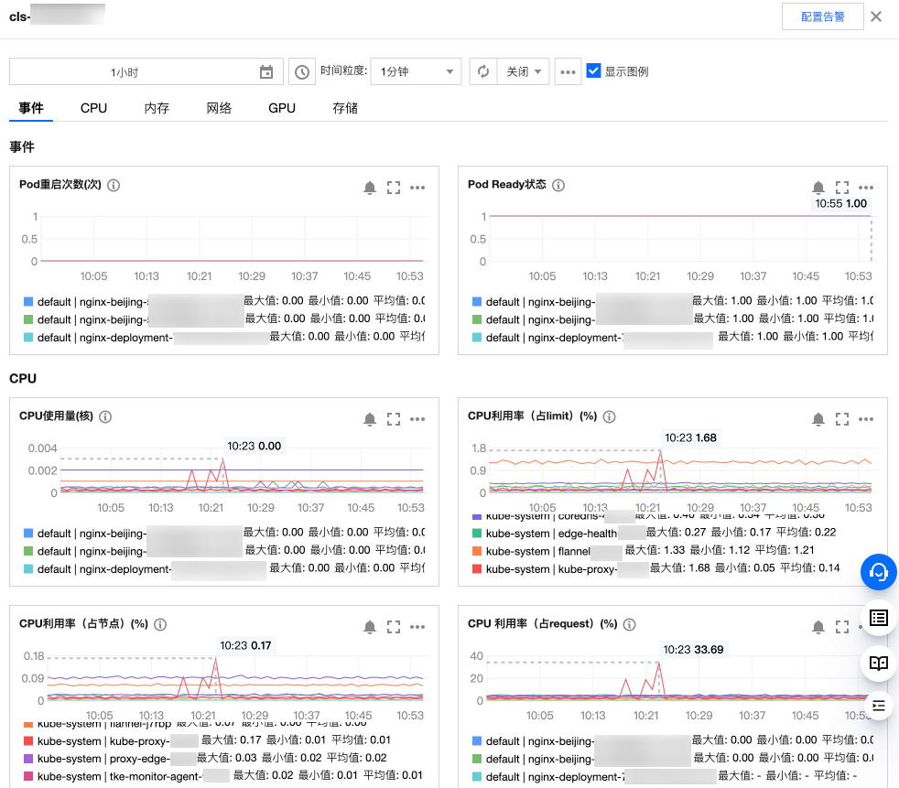Toggle the 显示图例 checkbox
Image resolution: width=899 pixels, height=788 pixels.
click(593, 70)
